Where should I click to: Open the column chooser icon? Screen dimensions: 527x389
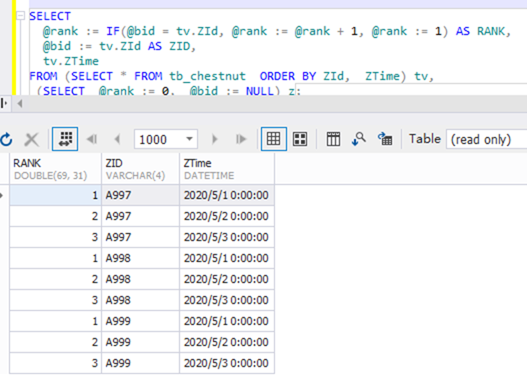coord(333,139)
